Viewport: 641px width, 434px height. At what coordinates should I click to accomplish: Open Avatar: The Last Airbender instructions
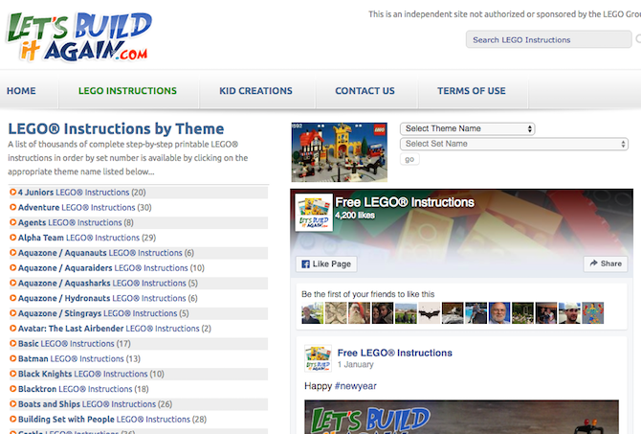pos(115,329)
